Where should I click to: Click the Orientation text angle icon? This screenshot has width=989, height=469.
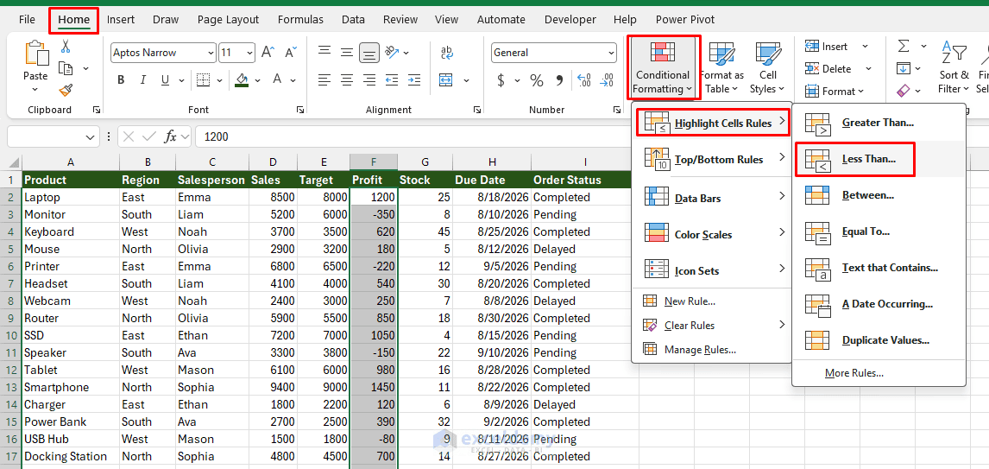click(393, 53)
